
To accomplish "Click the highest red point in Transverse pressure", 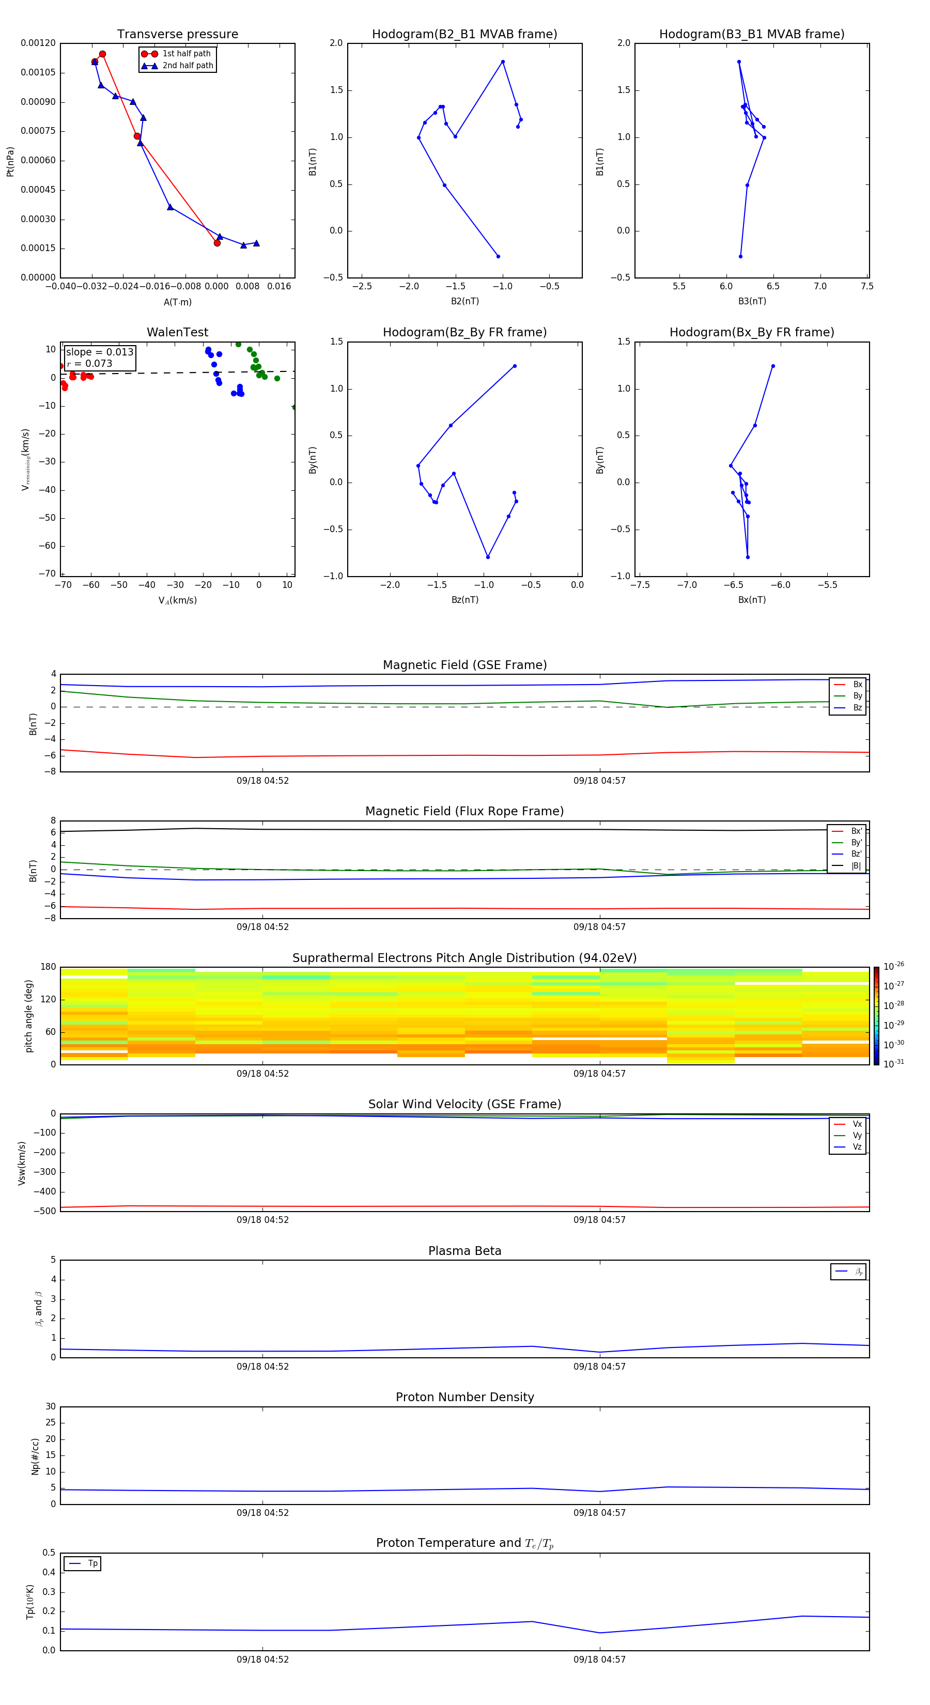I will pos(102,54).
